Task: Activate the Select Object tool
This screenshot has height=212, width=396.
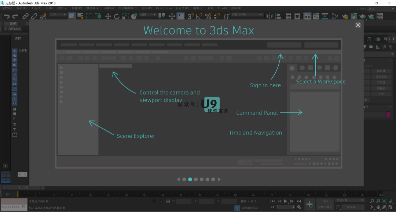Action: click(x=72, y=16)
